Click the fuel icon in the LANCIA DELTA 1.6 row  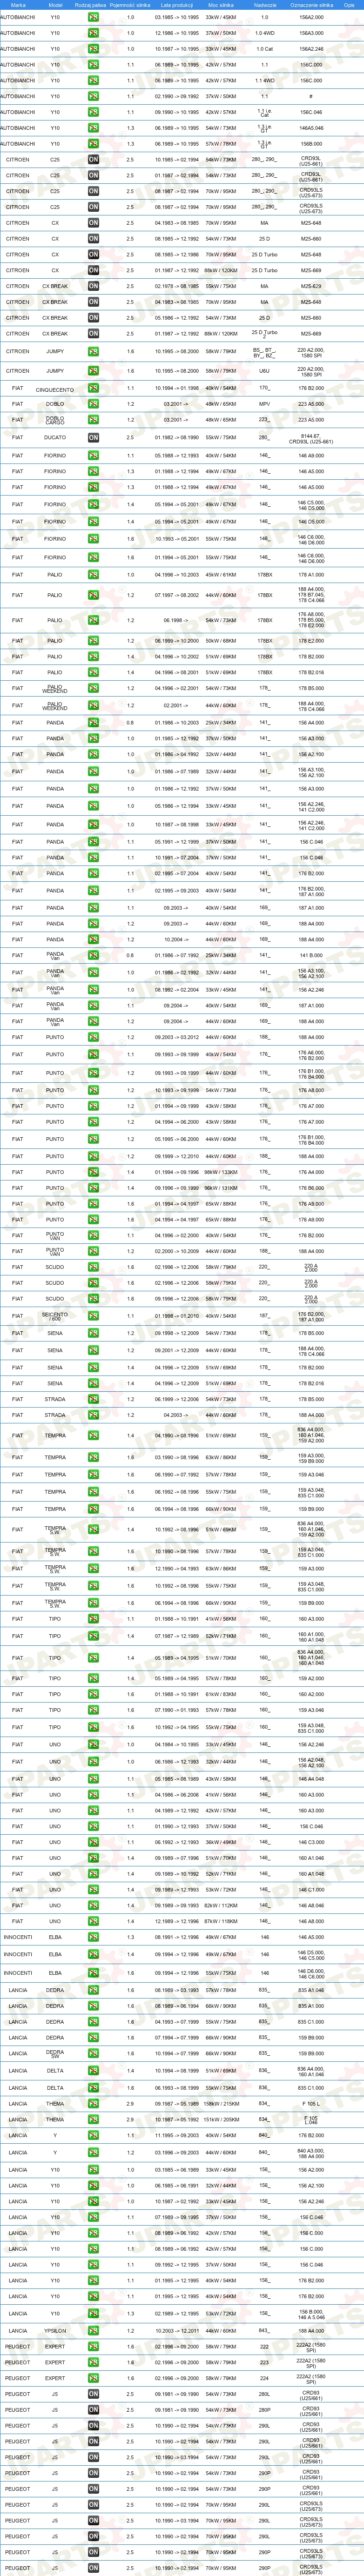[x=93, y=2088]
